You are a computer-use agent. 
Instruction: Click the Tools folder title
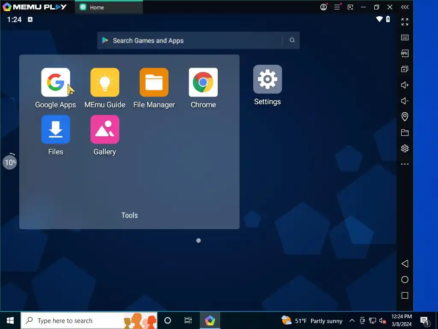click(x=130, y=215)
